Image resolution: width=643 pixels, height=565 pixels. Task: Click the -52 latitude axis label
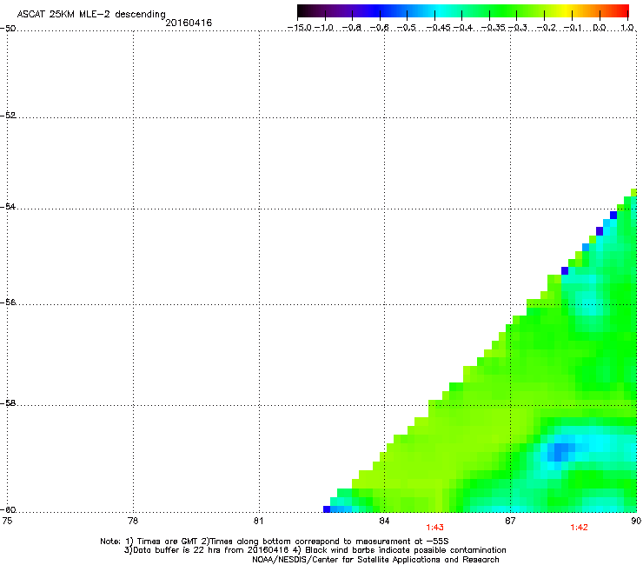(x=8, y=116)
